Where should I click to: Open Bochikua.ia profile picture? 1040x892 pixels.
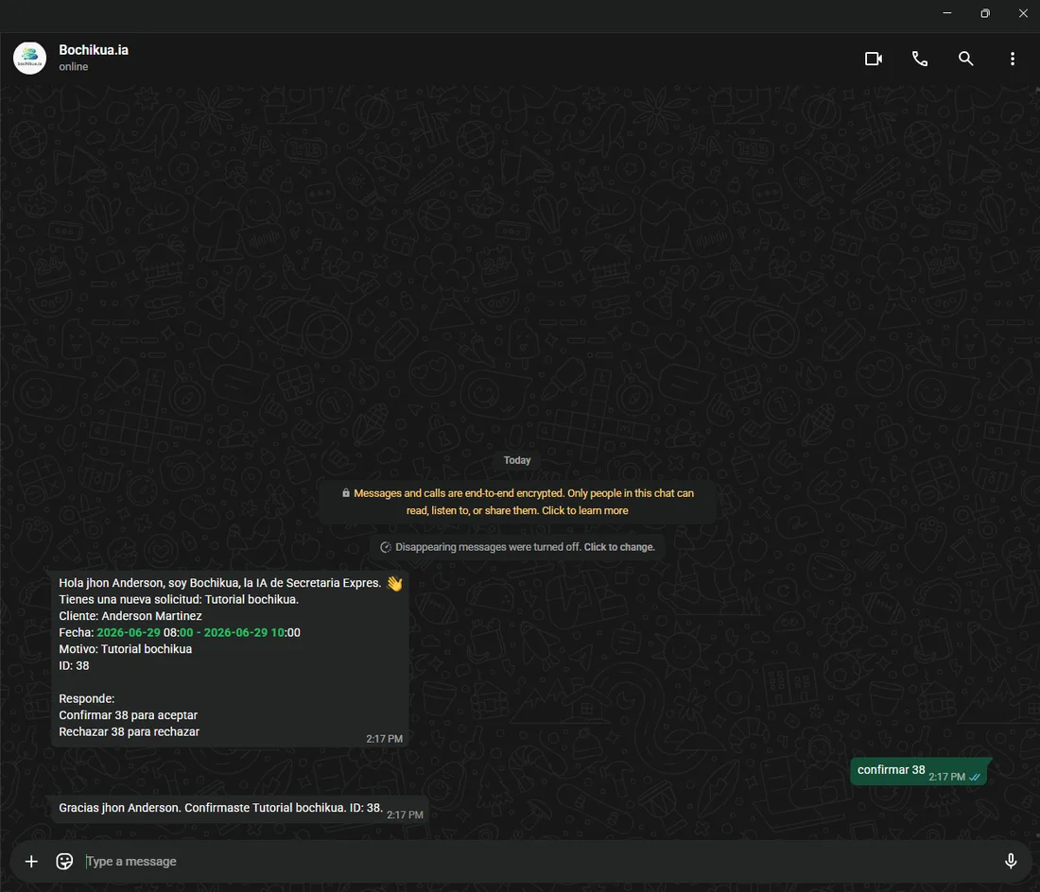click(30, 59)
